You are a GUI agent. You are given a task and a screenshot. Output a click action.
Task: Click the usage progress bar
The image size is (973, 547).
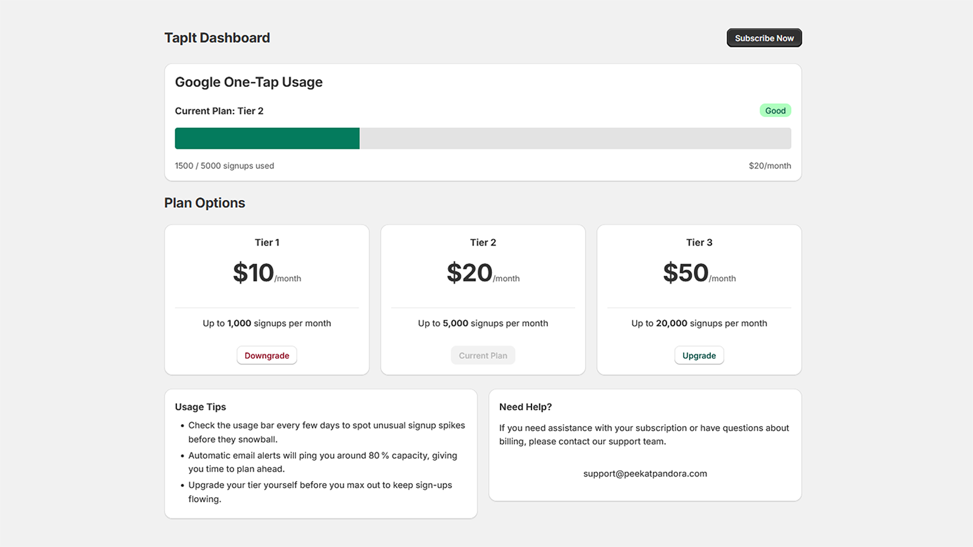tap(482, 139)
